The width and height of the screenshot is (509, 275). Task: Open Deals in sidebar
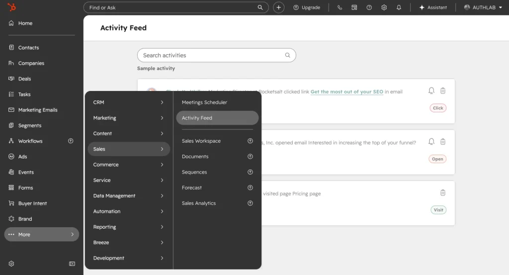click(42, 79)
